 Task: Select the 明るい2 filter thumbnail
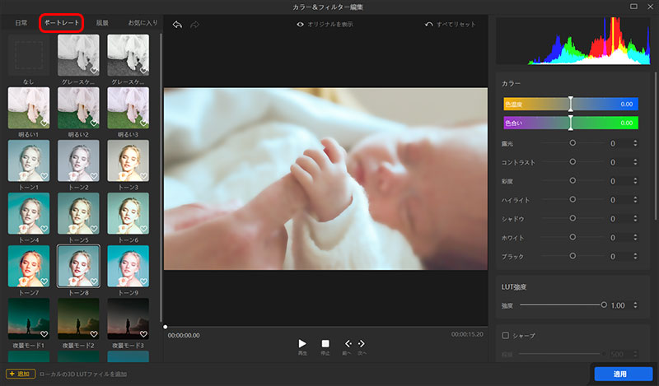78,108
